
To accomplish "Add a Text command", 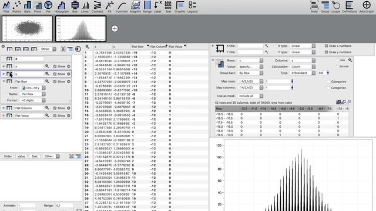I will (169, 6).
